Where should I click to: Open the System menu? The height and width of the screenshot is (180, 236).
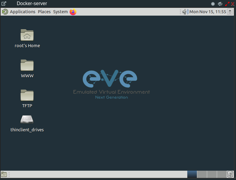tap(60, 12)
